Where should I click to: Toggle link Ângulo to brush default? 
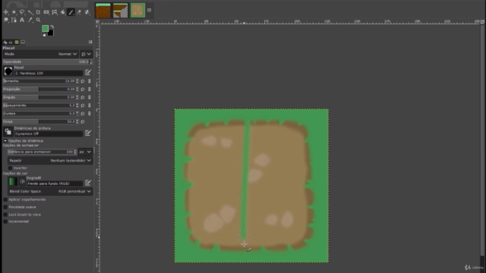tap(90, 97)
